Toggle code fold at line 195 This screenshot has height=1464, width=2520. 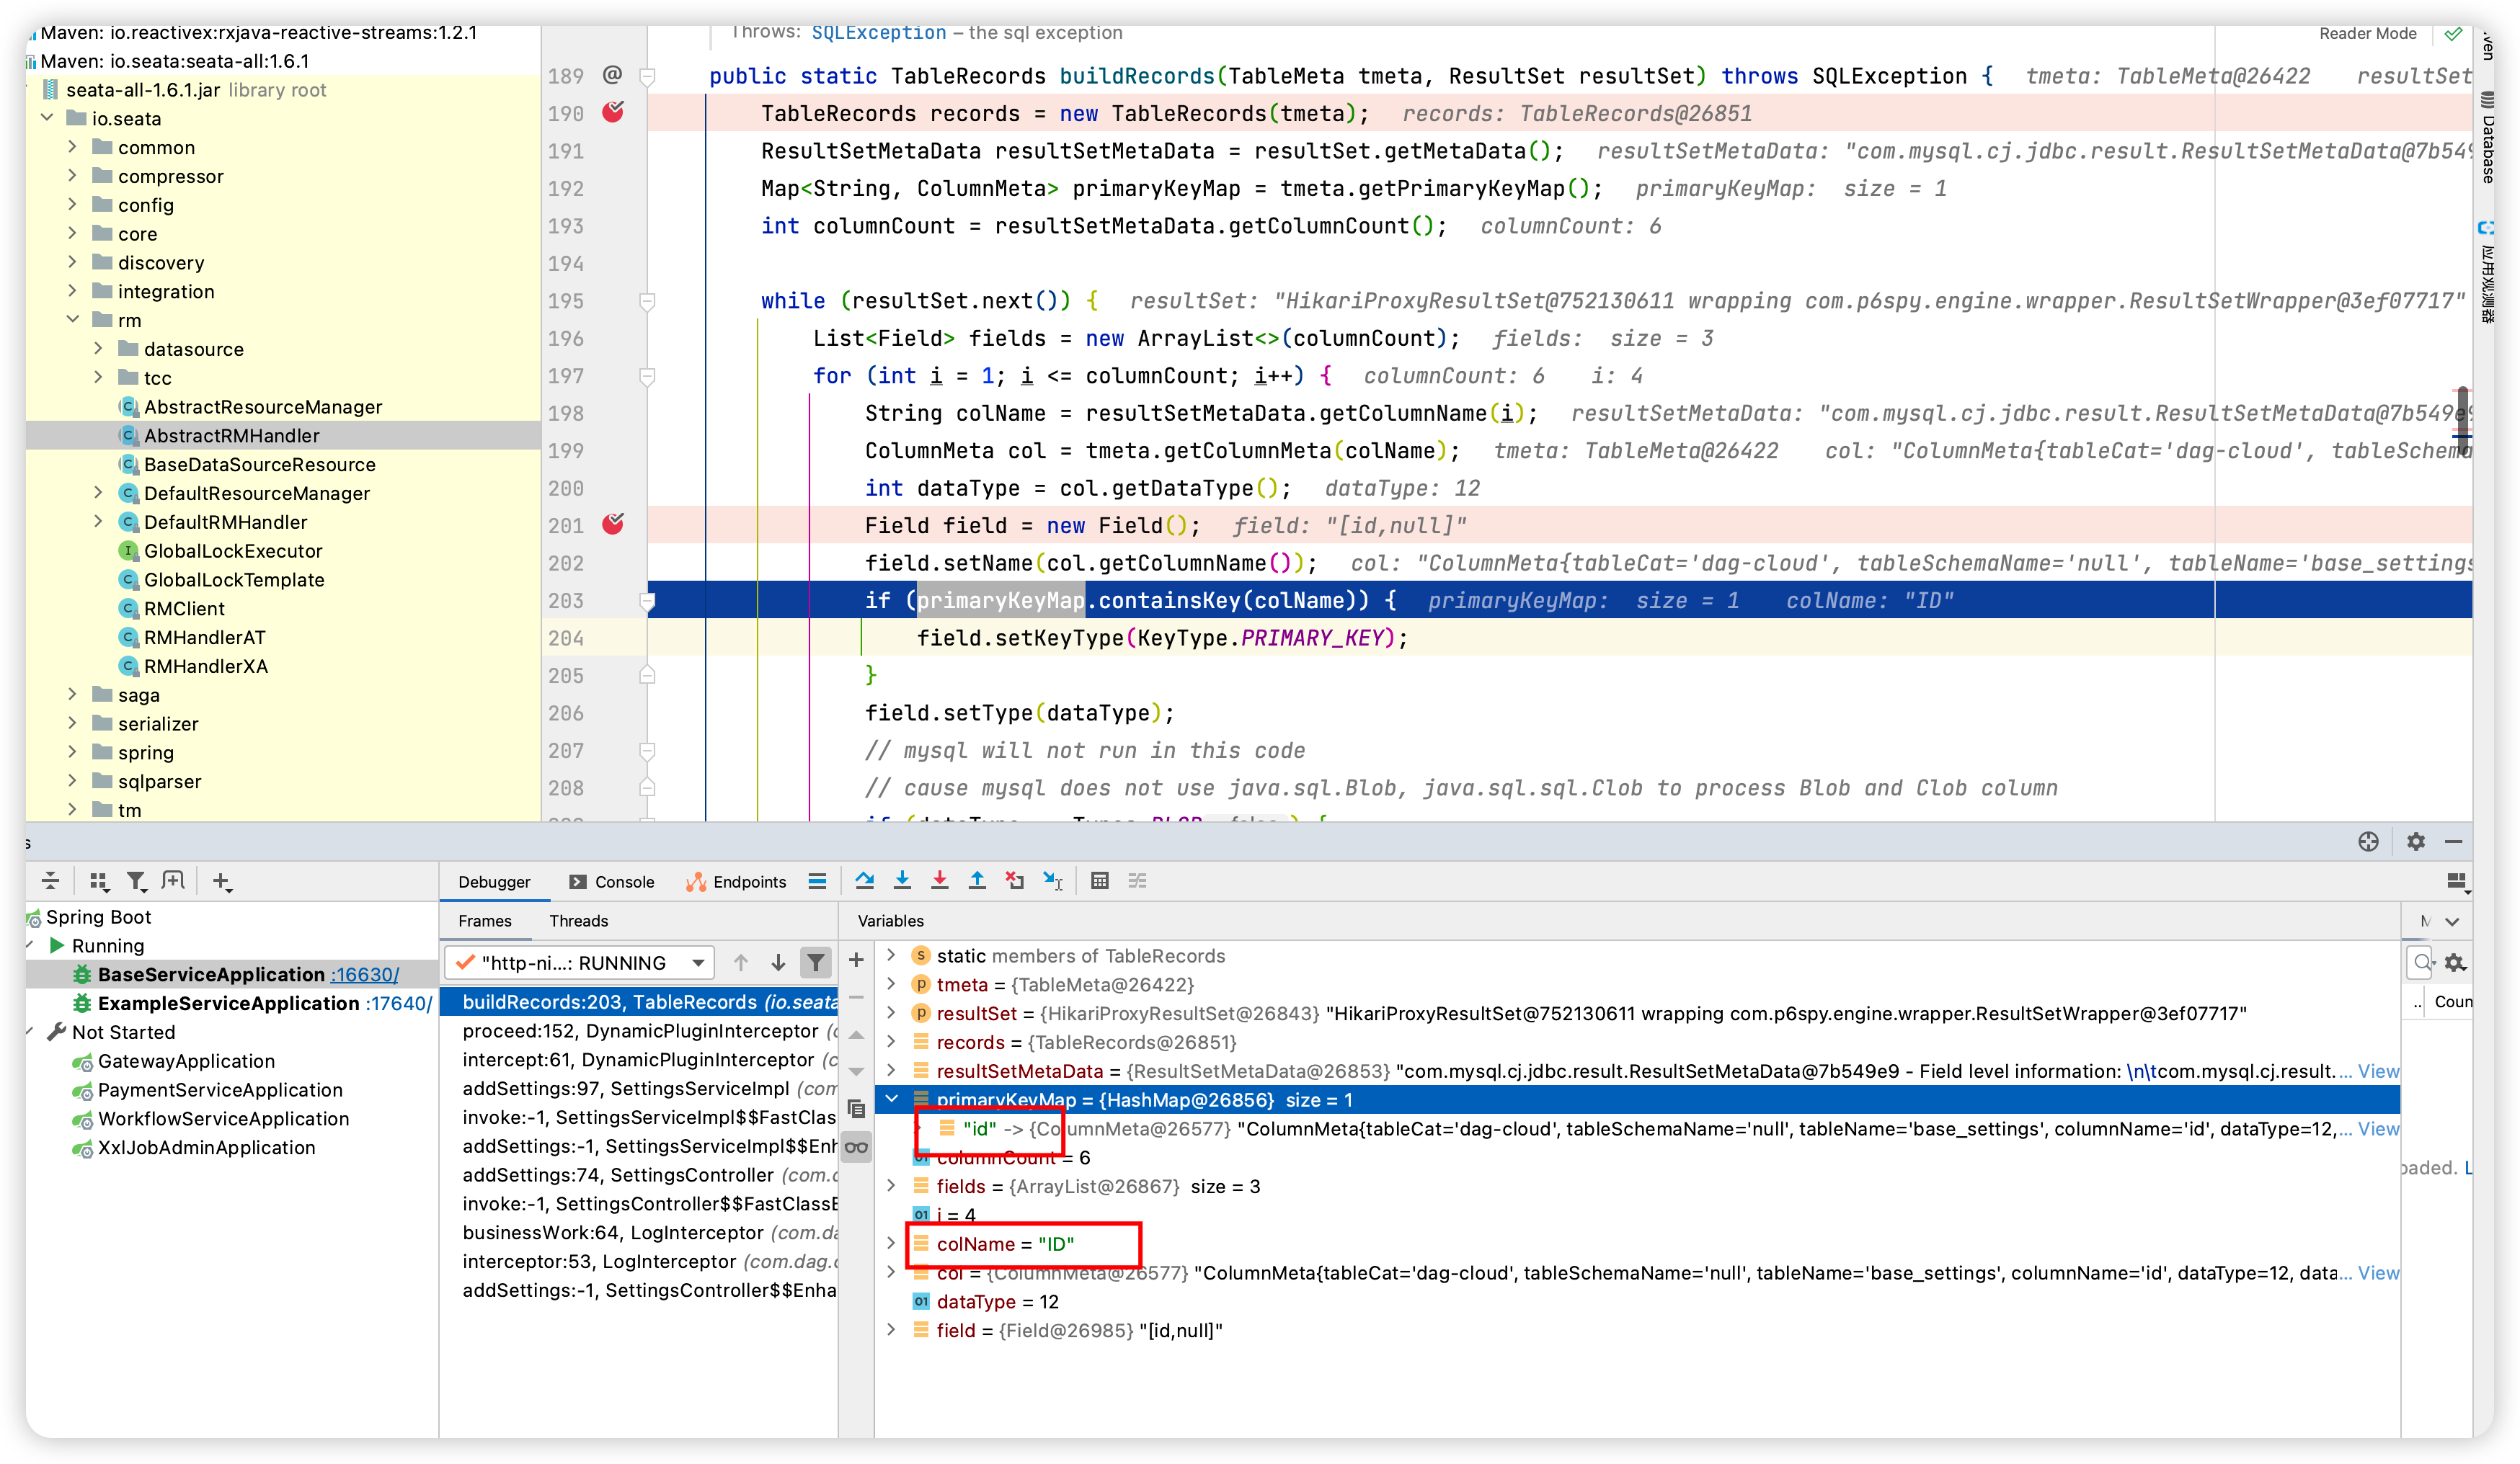tap(647, 300)
